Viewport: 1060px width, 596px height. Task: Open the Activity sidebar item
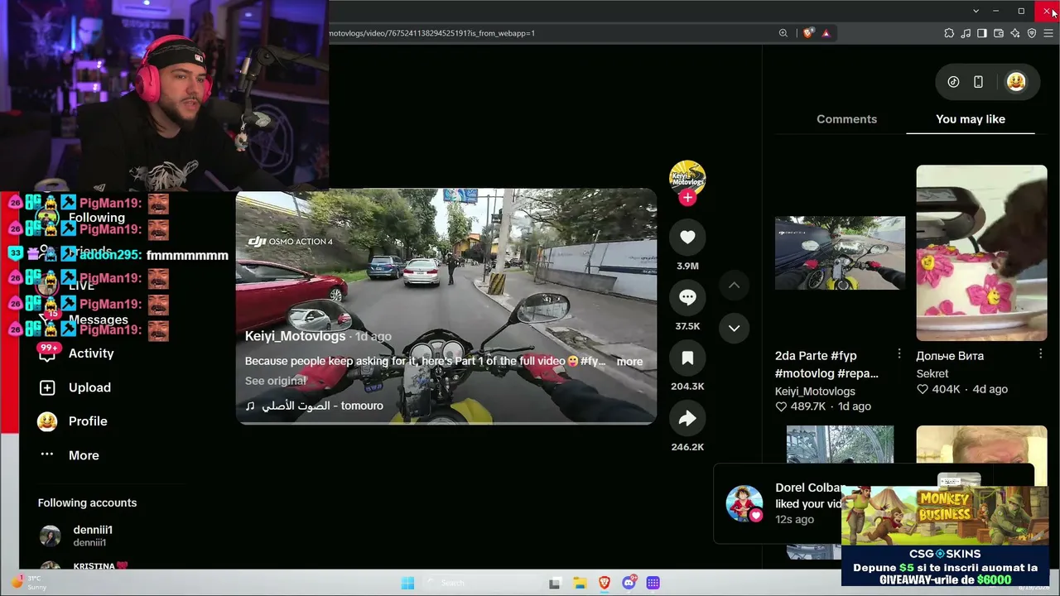coord(91,353)
